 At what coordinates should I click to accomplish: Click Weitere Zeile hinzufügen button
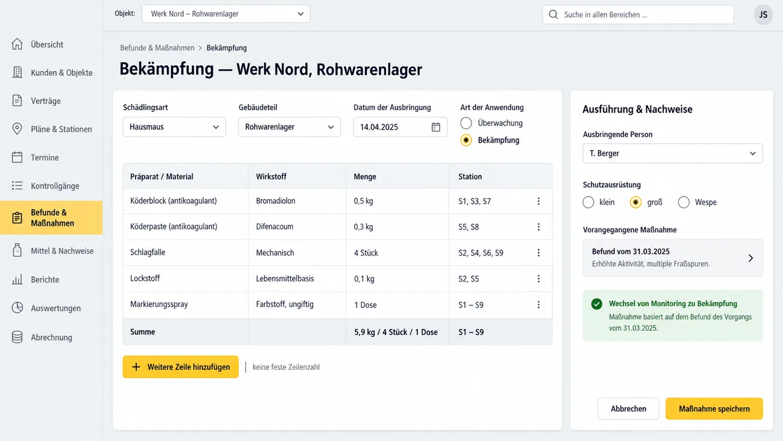pyautogui.click(x=181, y=367)
